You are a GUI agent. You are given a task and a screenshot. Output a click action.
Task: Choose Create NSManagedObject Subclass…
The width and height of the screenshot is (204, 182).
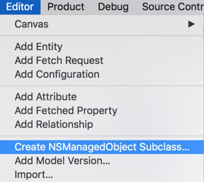point(102,147)
